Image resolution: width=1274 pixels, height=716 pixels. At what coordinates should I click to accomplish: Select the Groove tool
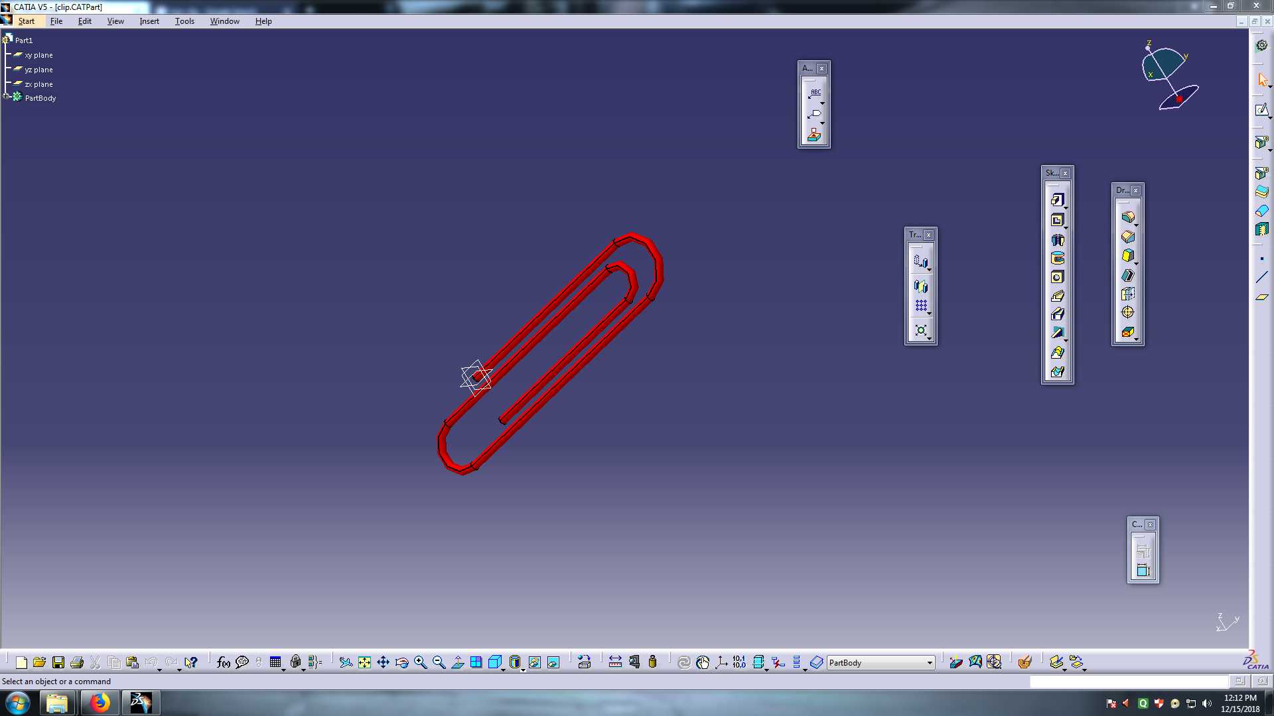point(1057,259)
